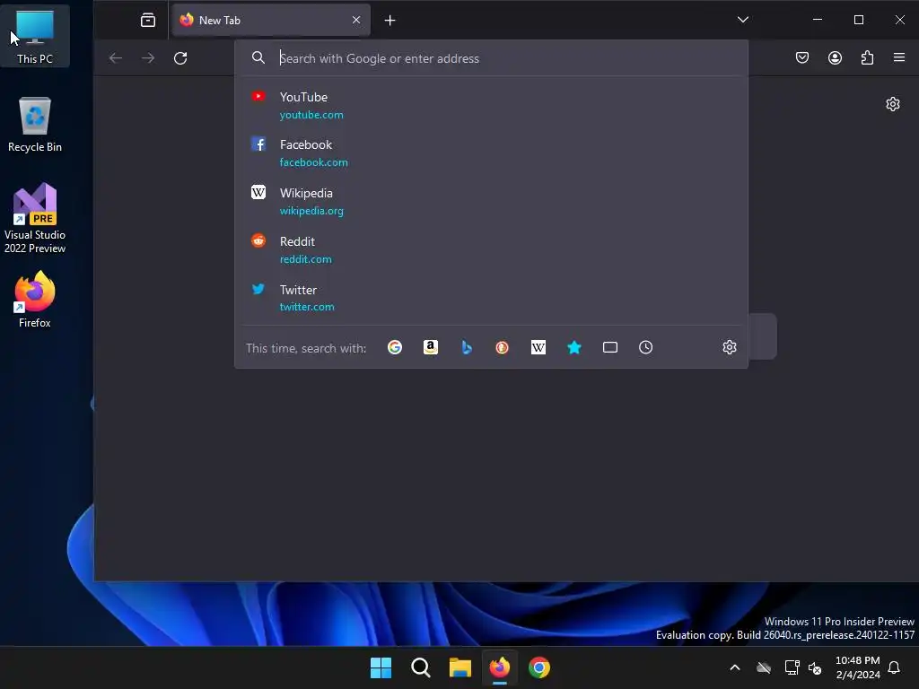Open the twitter.com link

point(307,307)
